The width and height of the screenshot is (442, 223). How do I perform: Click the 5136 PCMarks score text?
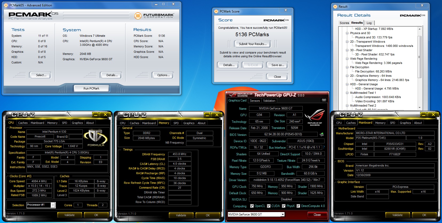252,35
